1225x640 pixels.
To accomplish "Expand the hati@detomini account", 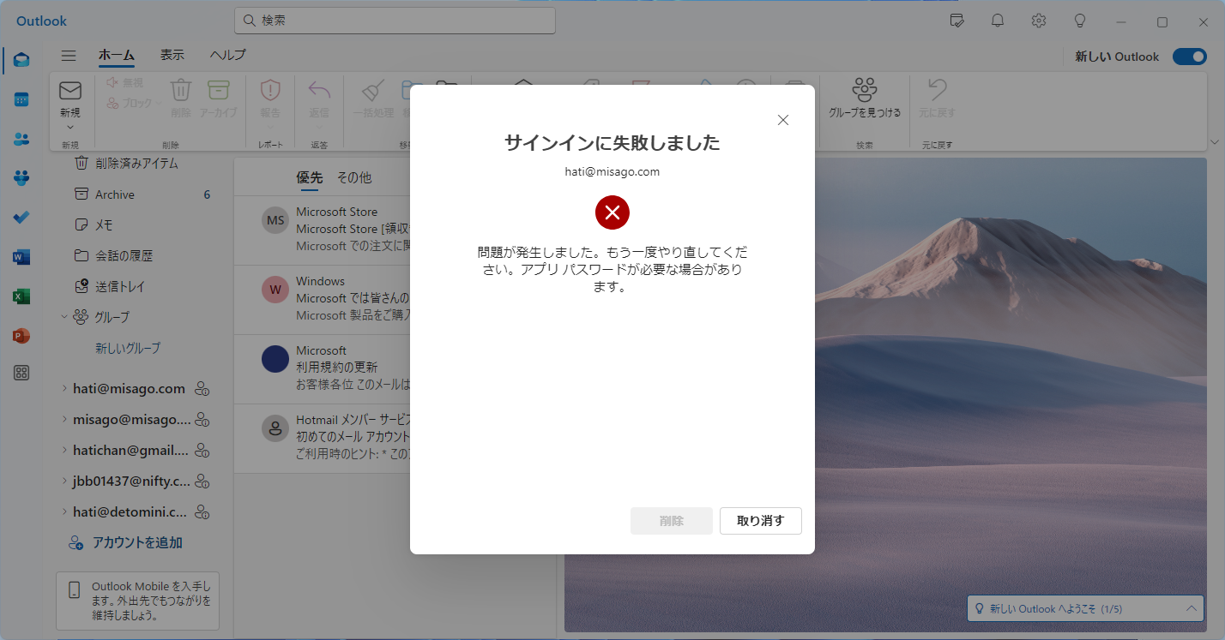I will 64,512.
